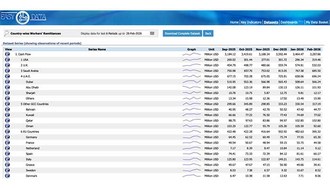Go to Dashboards tab
The image size is (330, 188).
click(289, 22)
